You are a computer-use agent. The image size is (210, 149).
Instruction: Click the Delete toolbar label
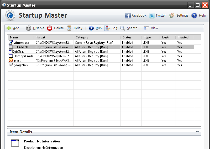(x=59, y=28)
